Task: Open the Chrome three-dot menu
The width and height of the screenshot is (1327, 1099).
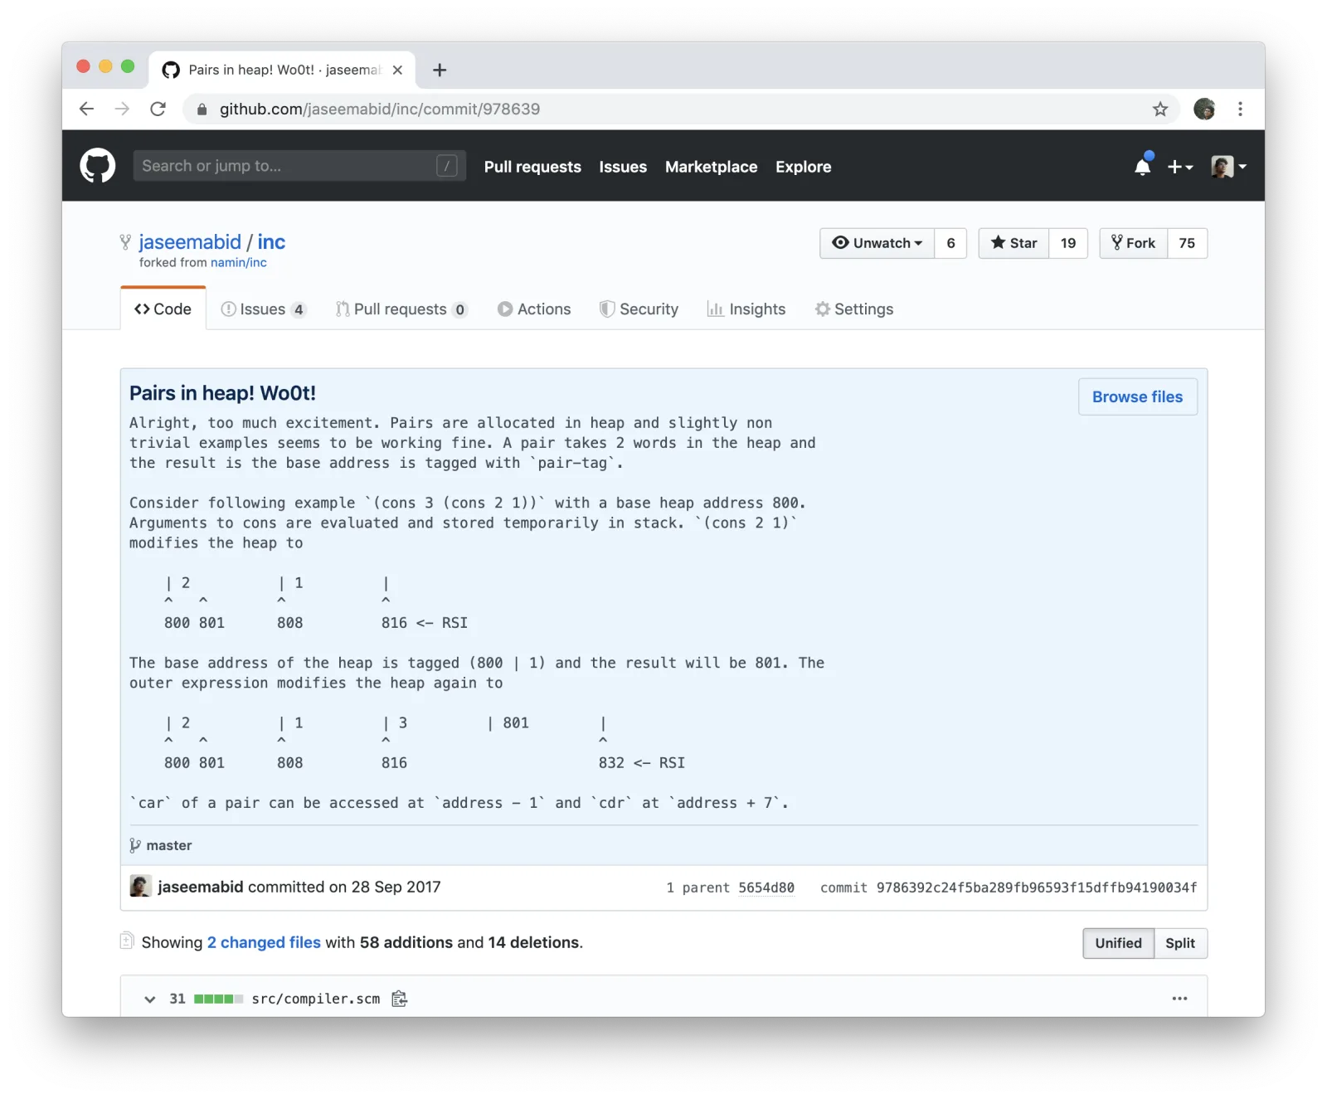Action: tap(1240, 109)
